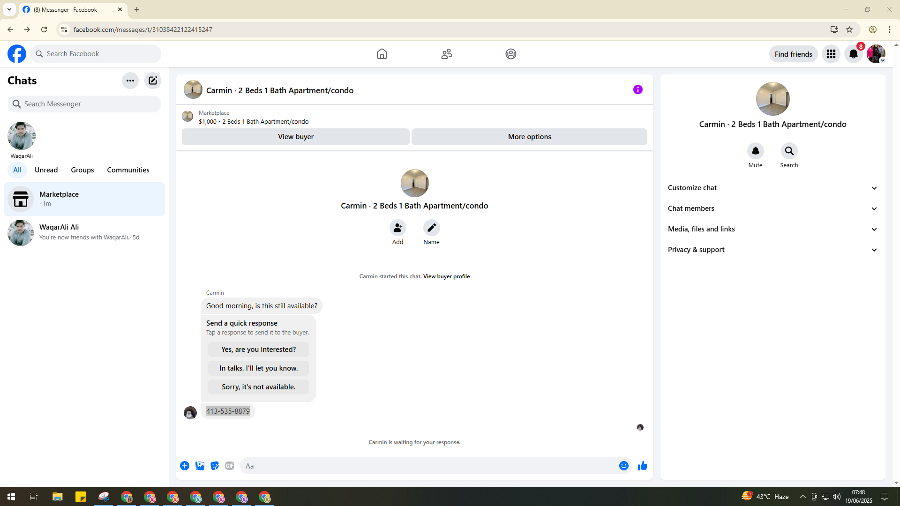Open the Facebook apps grid menu

pyautogui.click(x=831, y=54)
